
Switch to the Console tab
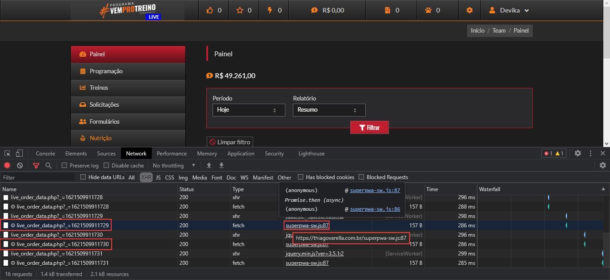pyautogui.click(x=45, y=153)
